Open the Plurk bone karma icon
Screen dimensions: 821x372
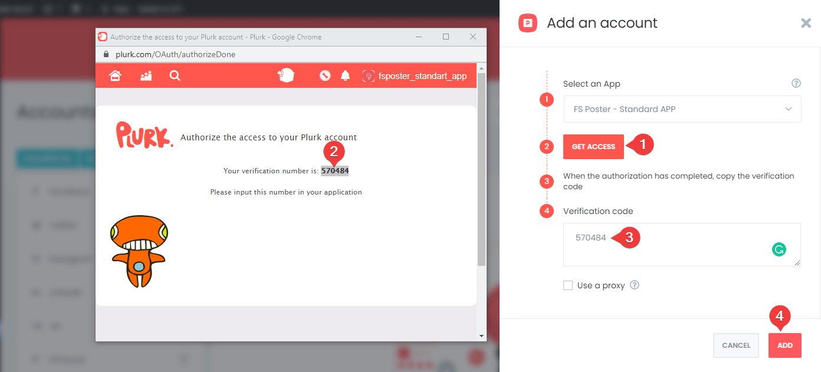324,75
